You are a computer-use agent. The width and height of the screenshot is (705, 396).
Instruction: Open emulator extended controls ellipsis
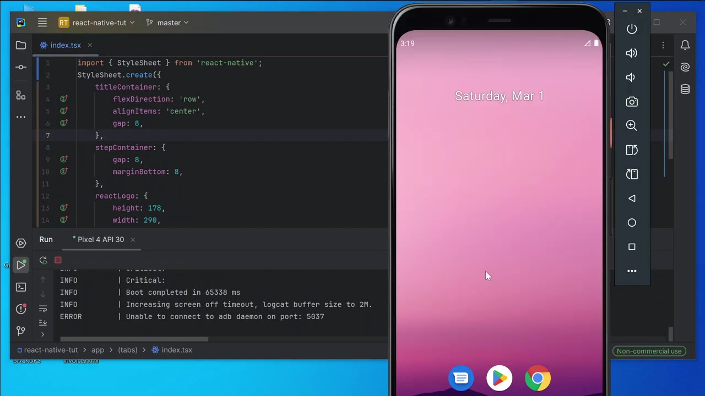(x=632, y=271)
